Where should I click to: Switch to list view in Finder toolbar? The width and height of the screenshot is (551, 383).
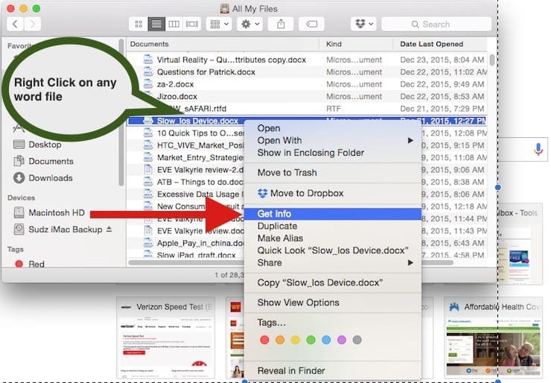[156, 25]
